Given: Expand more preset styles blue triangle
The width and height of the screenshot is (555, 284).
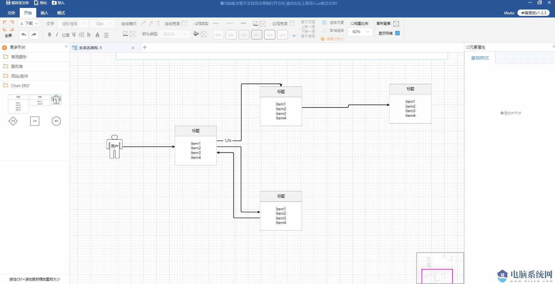Looking at the screenshot, I should 294,36.
